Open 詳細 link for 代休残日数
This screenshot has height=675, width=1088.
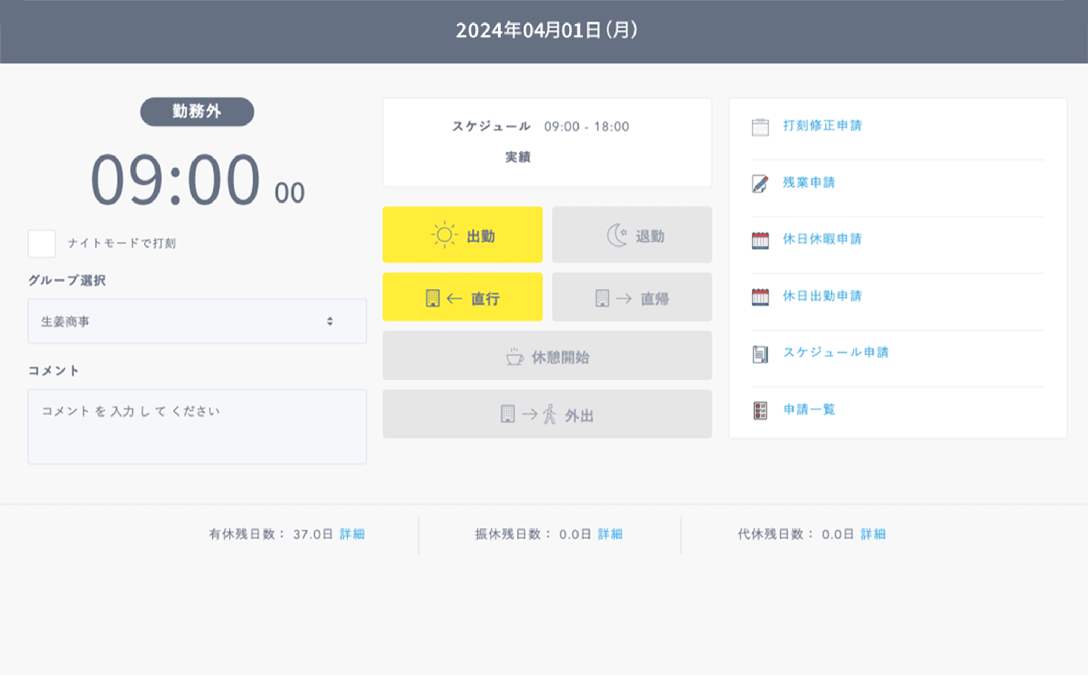pyautogui.click(x=872, y=534)
